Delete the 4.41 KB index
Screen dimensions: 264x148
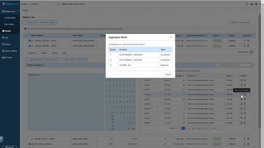(245, 123)
